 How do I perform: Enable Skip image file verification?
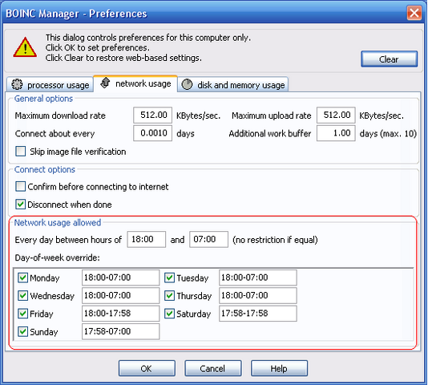click(21, 151)
